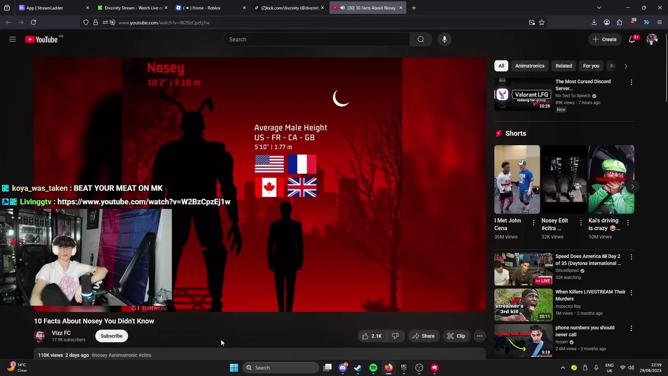Open 'The Most Cursed Discord Server' thumbnail
This screenshot has width=668, height=376.
pyautogui.click(x=523, y=94)
